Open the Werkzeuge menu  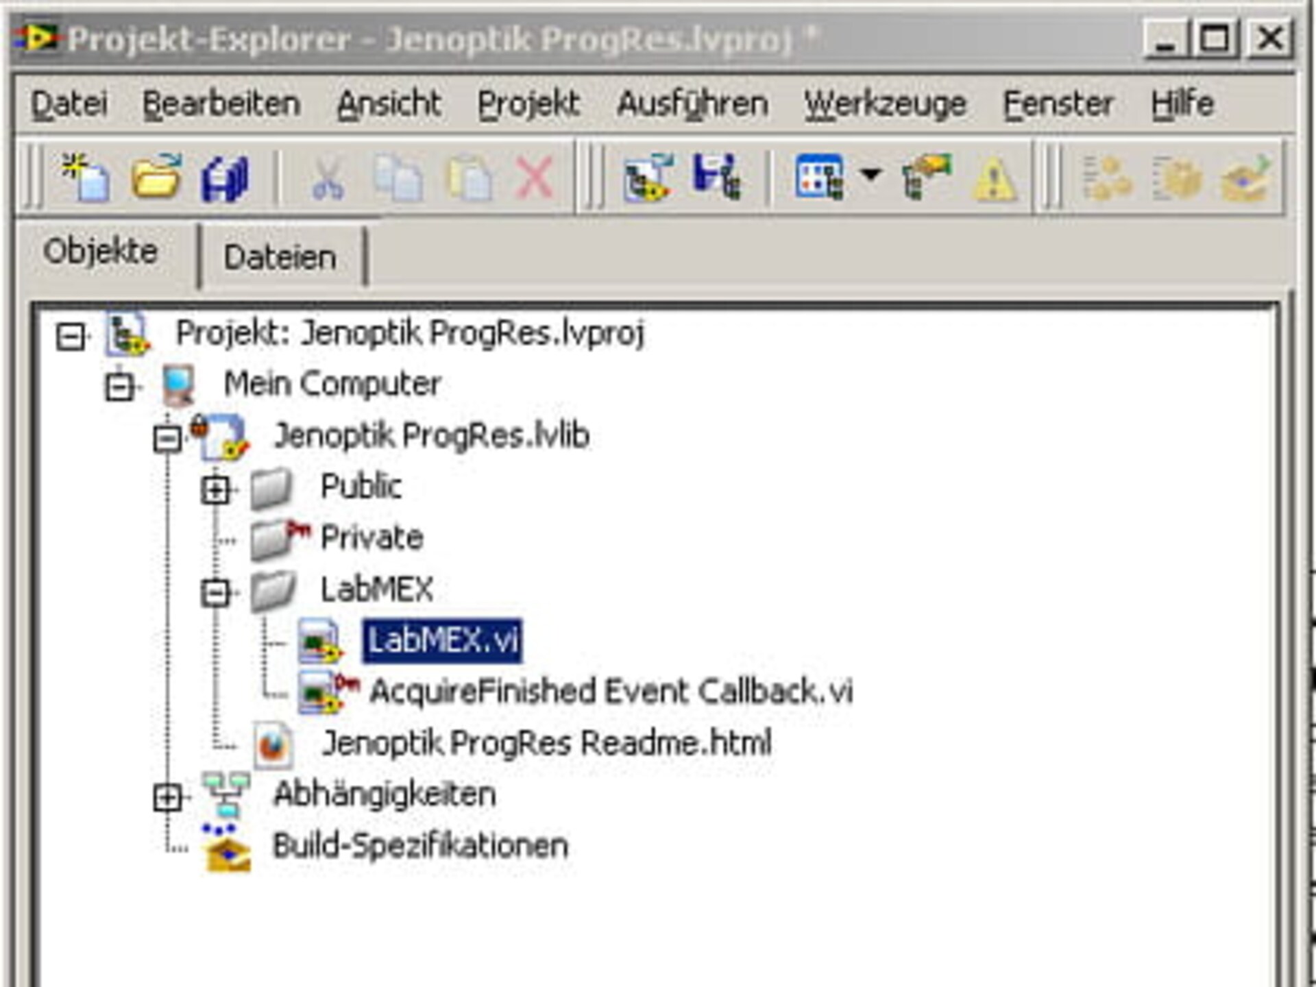click(885, 104)
